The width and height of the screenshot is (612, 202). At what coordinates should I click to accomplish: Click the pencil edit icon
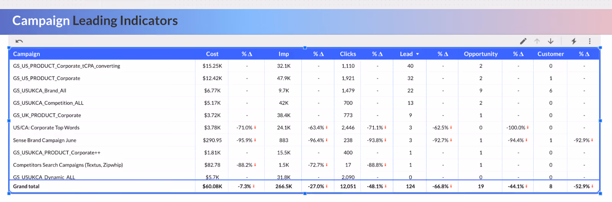[523, 41]
